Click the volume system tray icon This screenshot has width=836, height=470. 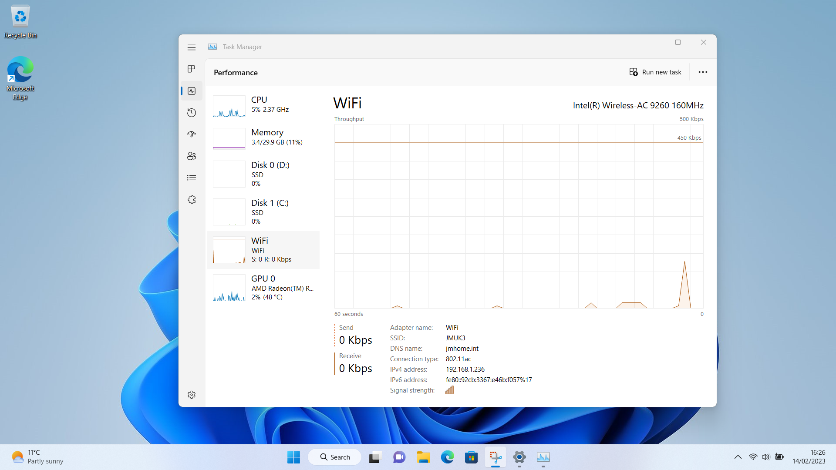(766, 457)
